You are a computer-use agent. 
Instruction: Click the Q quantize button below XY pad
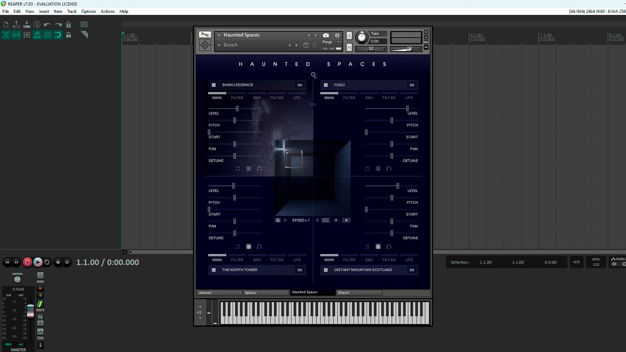pos(278,220)
